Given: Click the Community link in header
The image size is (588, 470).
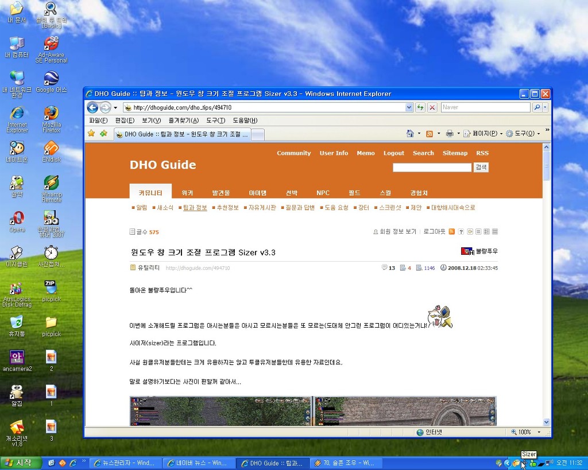Looking at the screenshot, I should (x=293, y=153).
